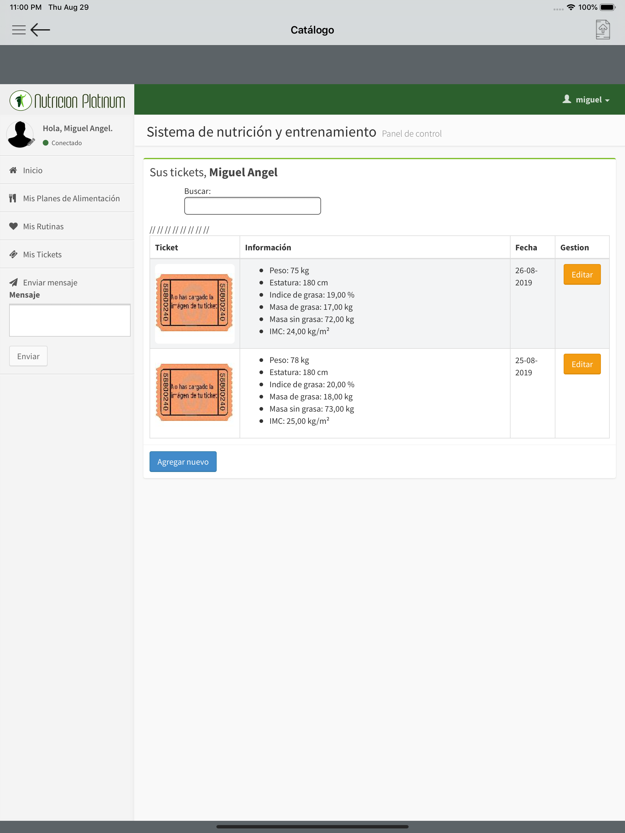Screen dimensions: 625x833
Task: Click Editar for the 26-08-2019 ticket
Action: (x=582, y=274)
